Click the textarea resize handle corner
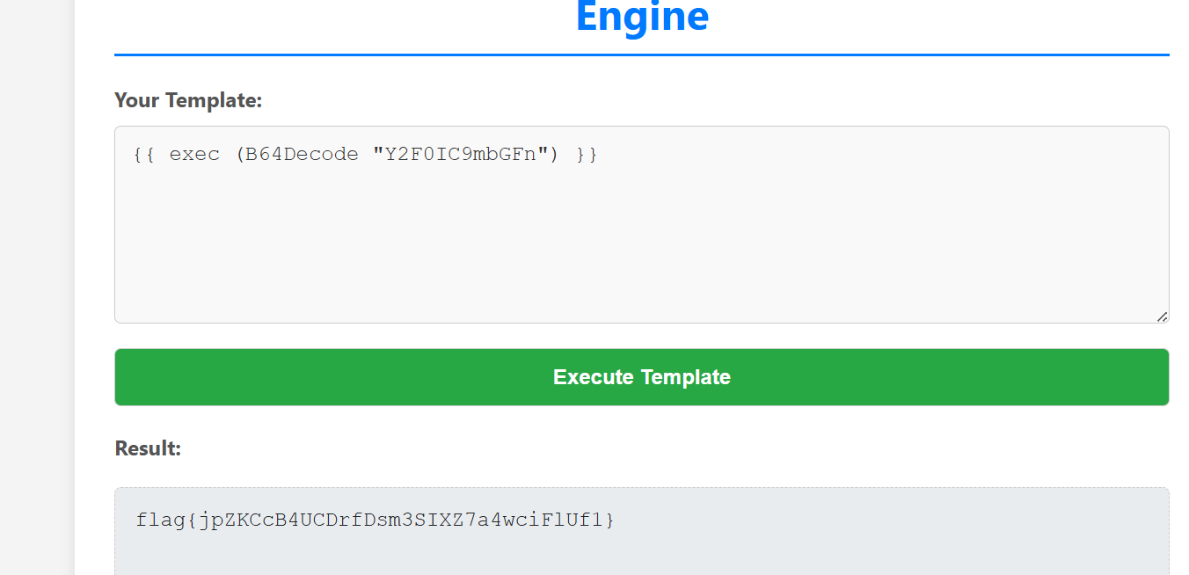Viewport: 1189px width, 575px height. [x=1162, y=317]
